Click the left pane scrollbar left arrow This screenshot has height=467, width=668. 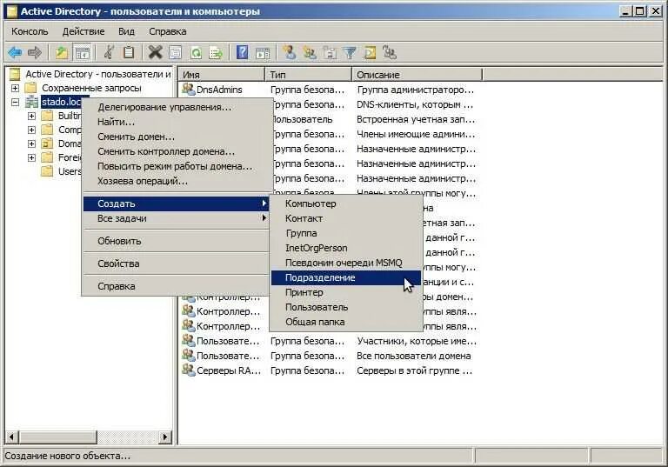12,437
